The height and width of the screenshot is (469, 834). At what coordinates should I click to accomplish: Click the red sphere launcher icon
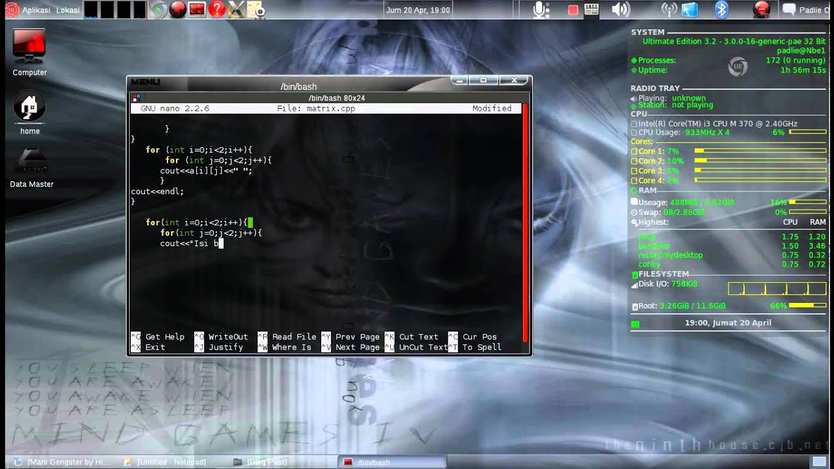[178, 10]
